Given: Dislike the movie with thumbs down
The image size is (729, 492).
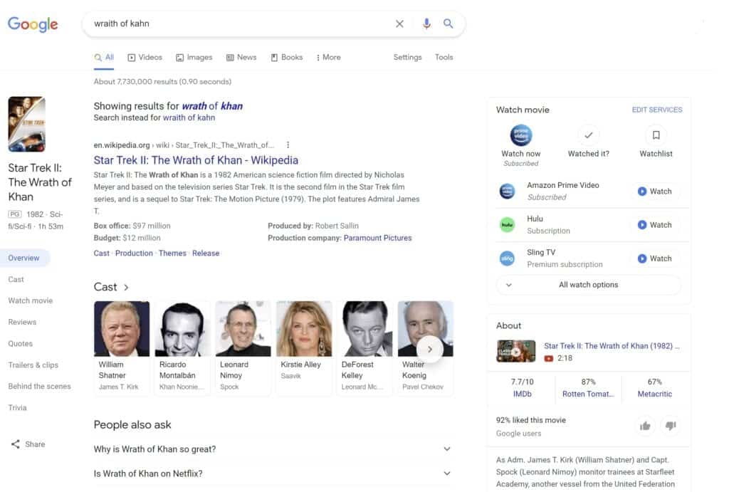Looking at the screenshot, I should coord(671,426).
